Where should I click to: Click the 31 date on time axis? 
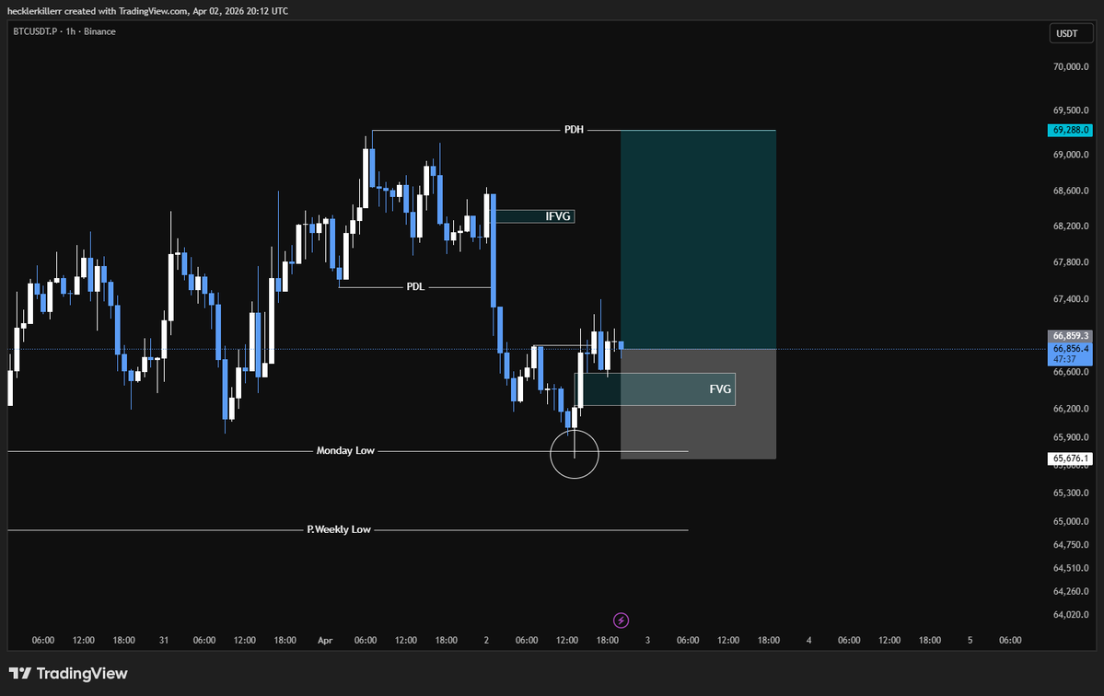point(164,641)
